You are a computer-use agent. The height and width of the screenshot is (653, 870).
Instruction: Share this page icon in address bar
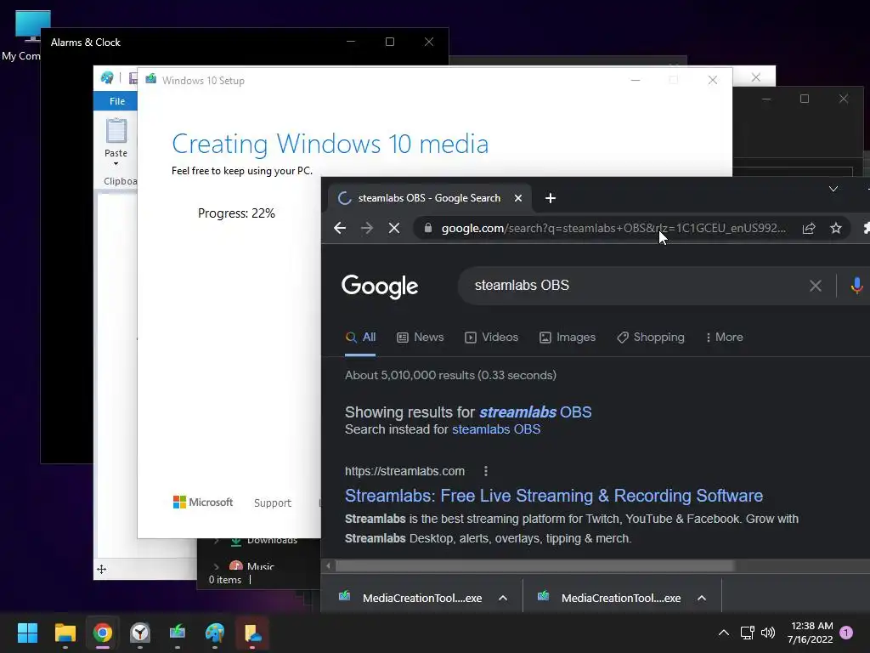(x=809, y=228)
